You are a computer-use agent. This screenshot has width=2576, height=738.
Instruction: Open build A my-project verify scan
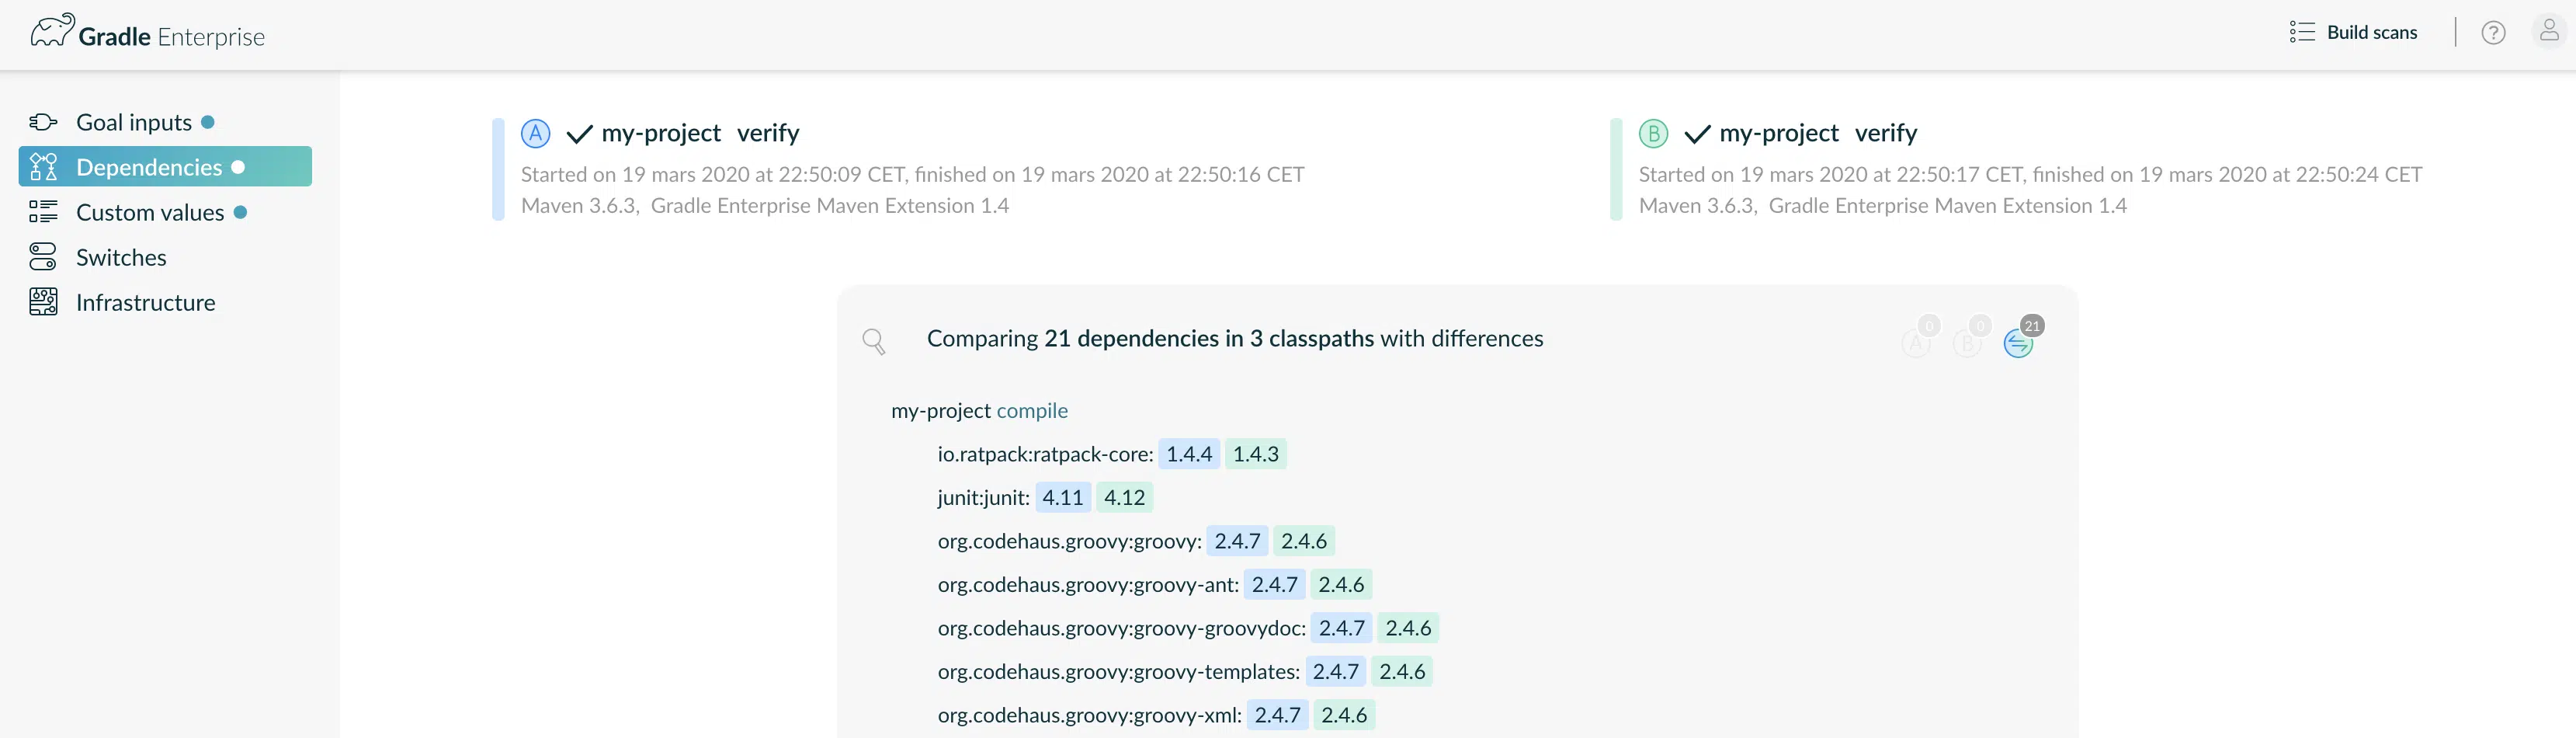[700, 133]
